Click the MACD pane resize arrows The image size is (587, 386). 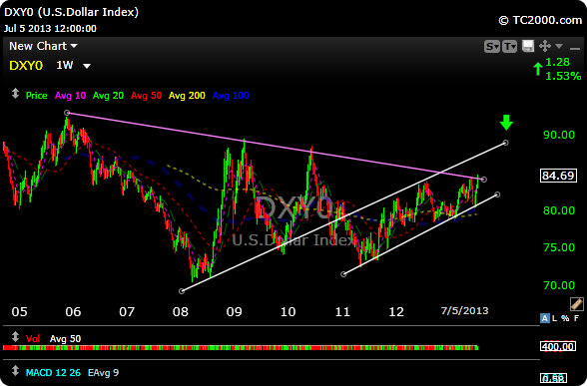[15, 371]
